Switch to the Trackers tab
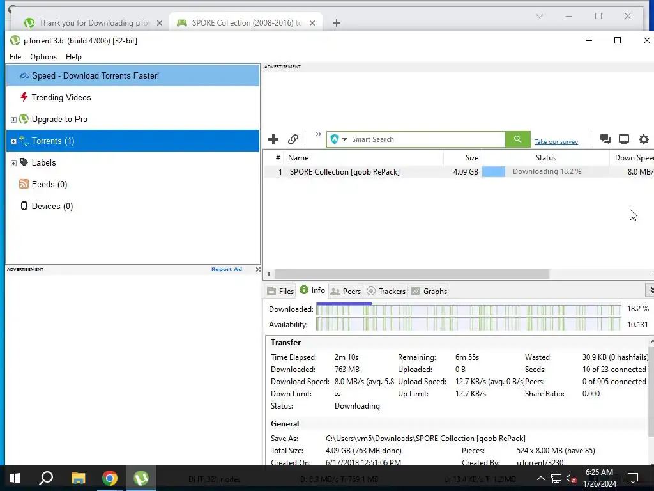 point(386,291)
